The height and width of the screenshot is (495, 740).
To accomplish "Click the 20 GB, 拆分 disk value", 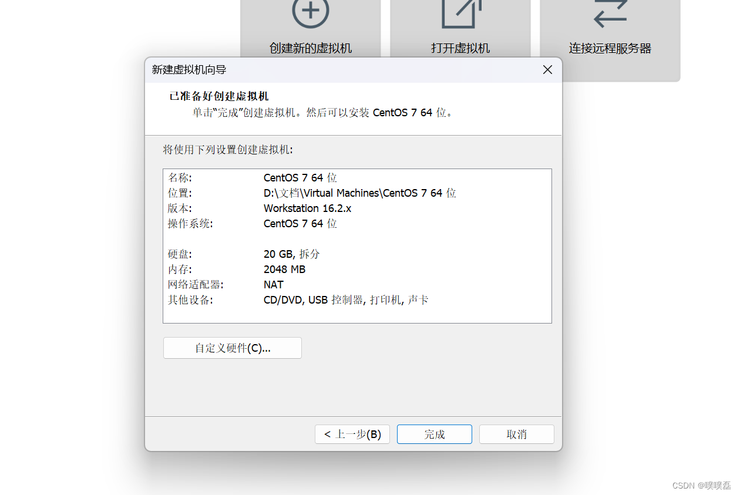I will click(292, 254).
